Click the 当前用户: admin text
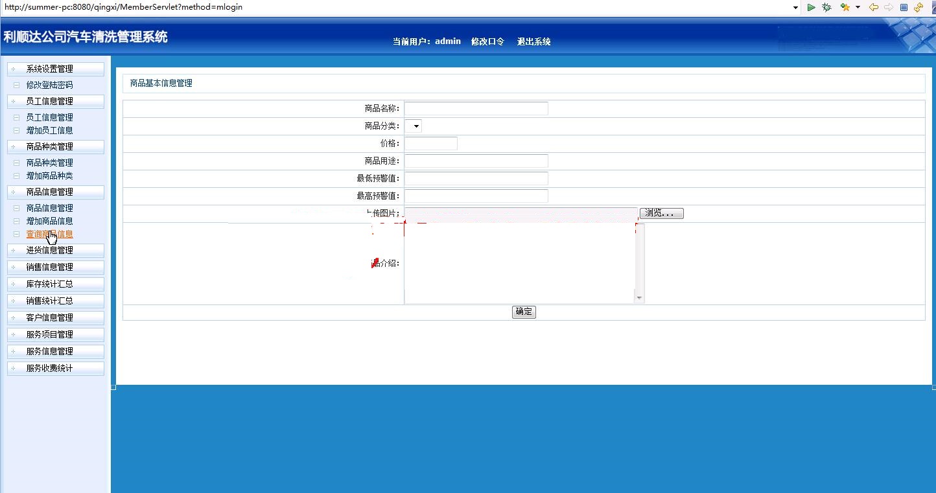Viewport: 936px width, 493px height. click(427, 41)
